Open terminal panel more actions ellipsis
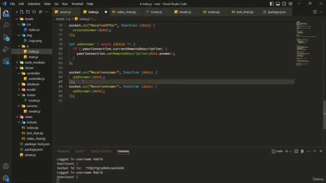326x183 pixels. point(309,151)
